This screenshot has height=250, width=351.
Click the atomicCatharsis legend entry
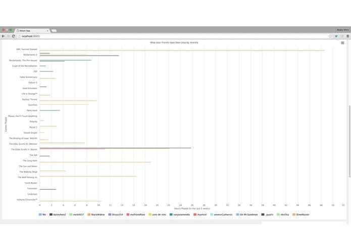tap(221, 215)
